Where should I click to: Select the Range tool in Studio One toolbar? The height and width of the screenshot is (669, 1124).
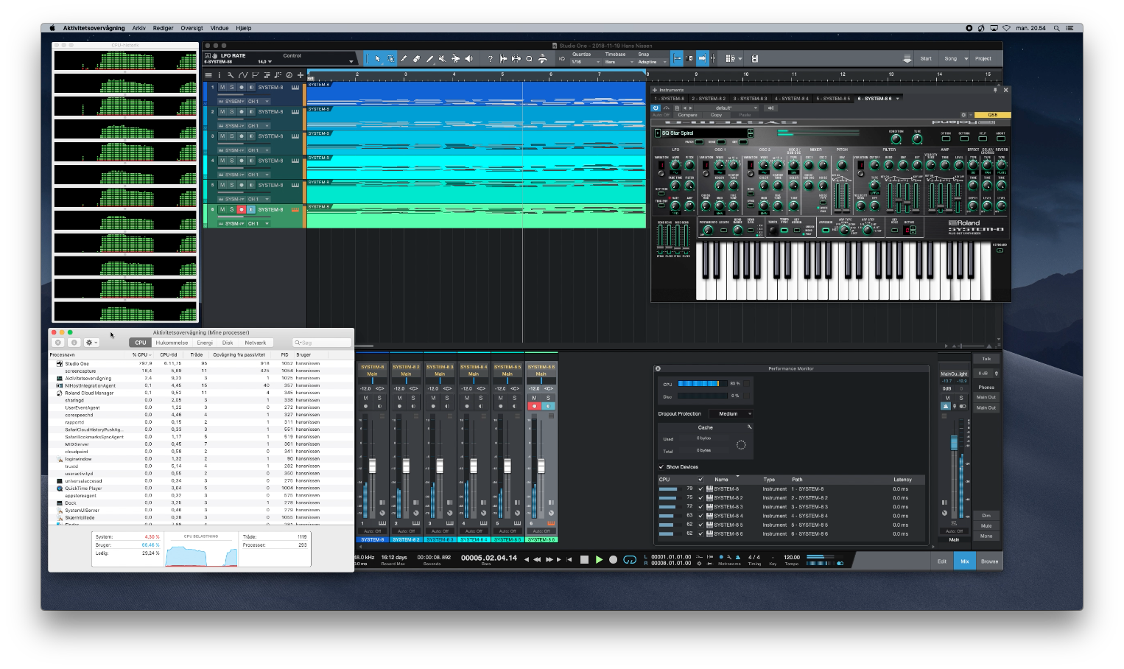(x=390, y=58)
